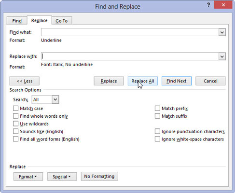Click the 'Replace with:' label
This screenshot has height=193, width=235.
click(x=23, y=56)
